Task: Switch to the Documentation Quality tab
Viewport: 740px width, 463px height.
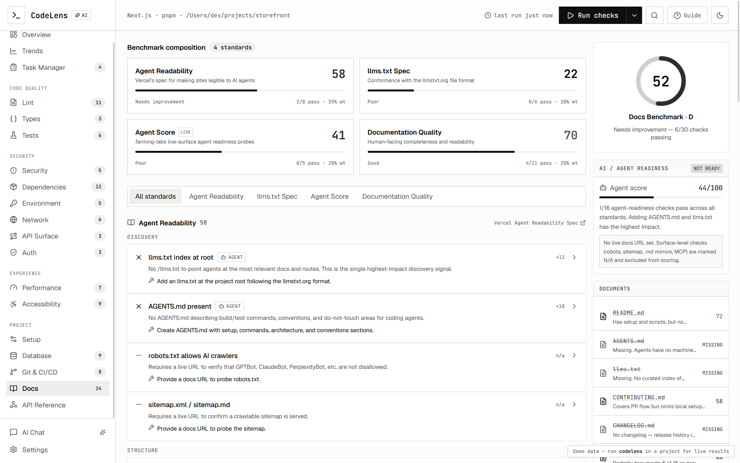Action: pyautogui.click(x=397, y=196)
